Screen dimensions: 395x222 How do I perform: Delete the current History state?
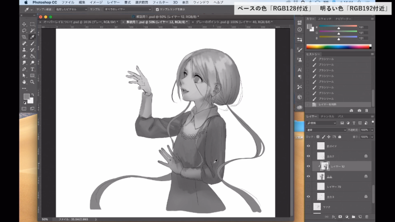click(366, 111)
